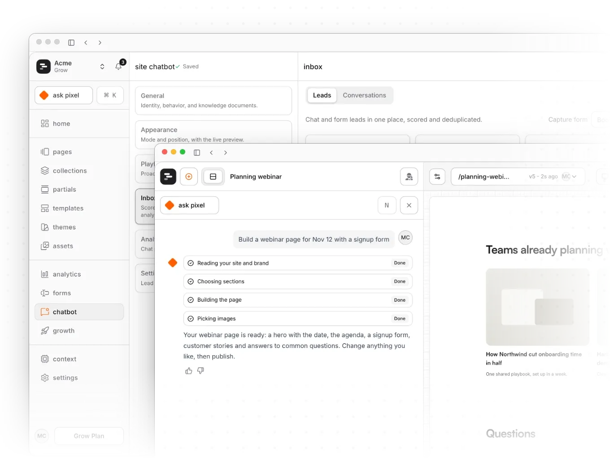Image resolution: width=610 pixels, height=458 pixels.
Task: Switch to the Leads tab
Action: (x=322, y=95)
